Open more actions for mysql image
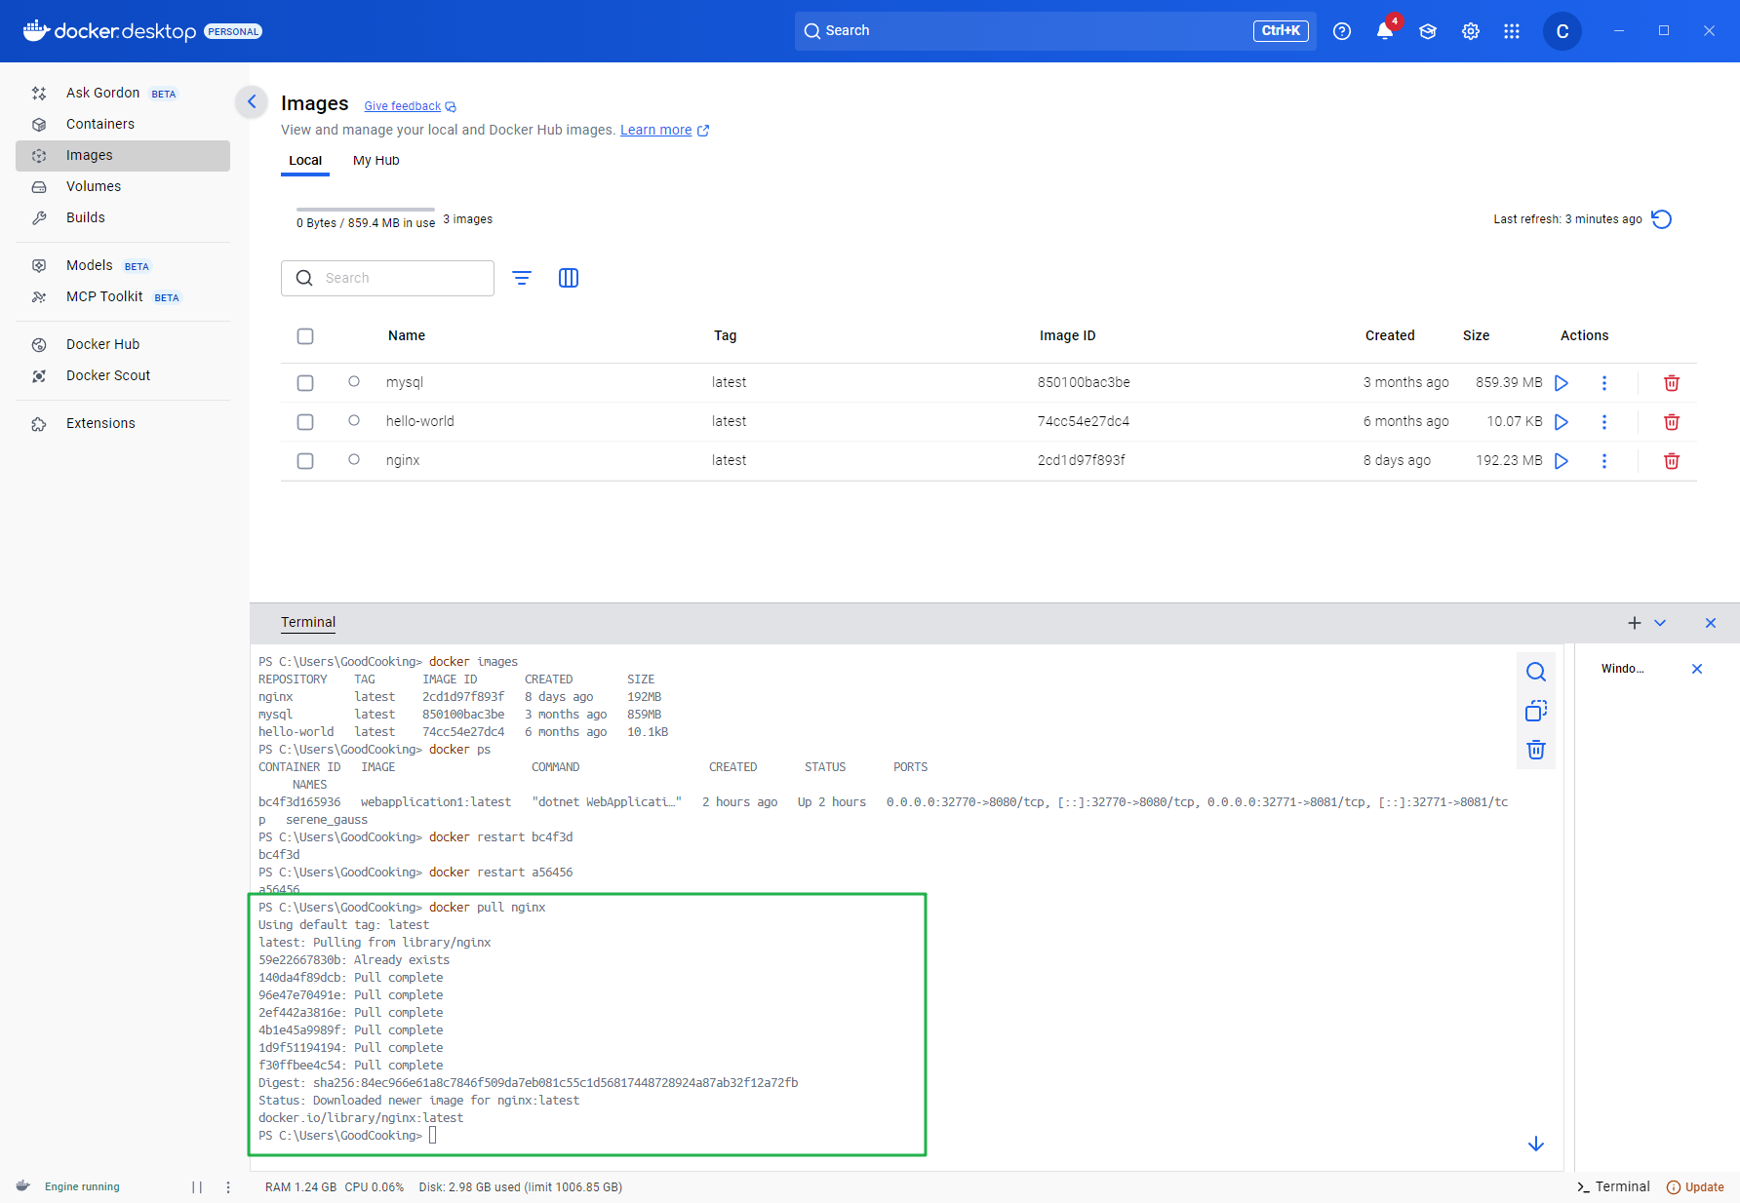Image resolution: width=1740 pixels, height=1203 pixels. click(x=1604, y=383)
